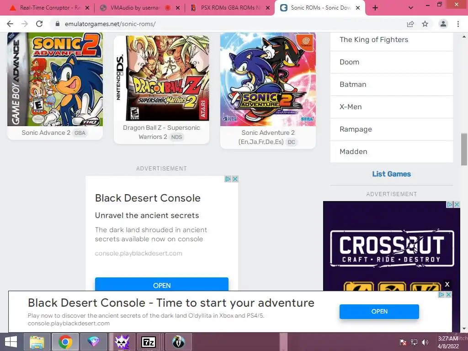Image resolution: width=468 pixels, height=351 pixels.
Task: Open the Batman sidebar item
Action: click(392, 85)
